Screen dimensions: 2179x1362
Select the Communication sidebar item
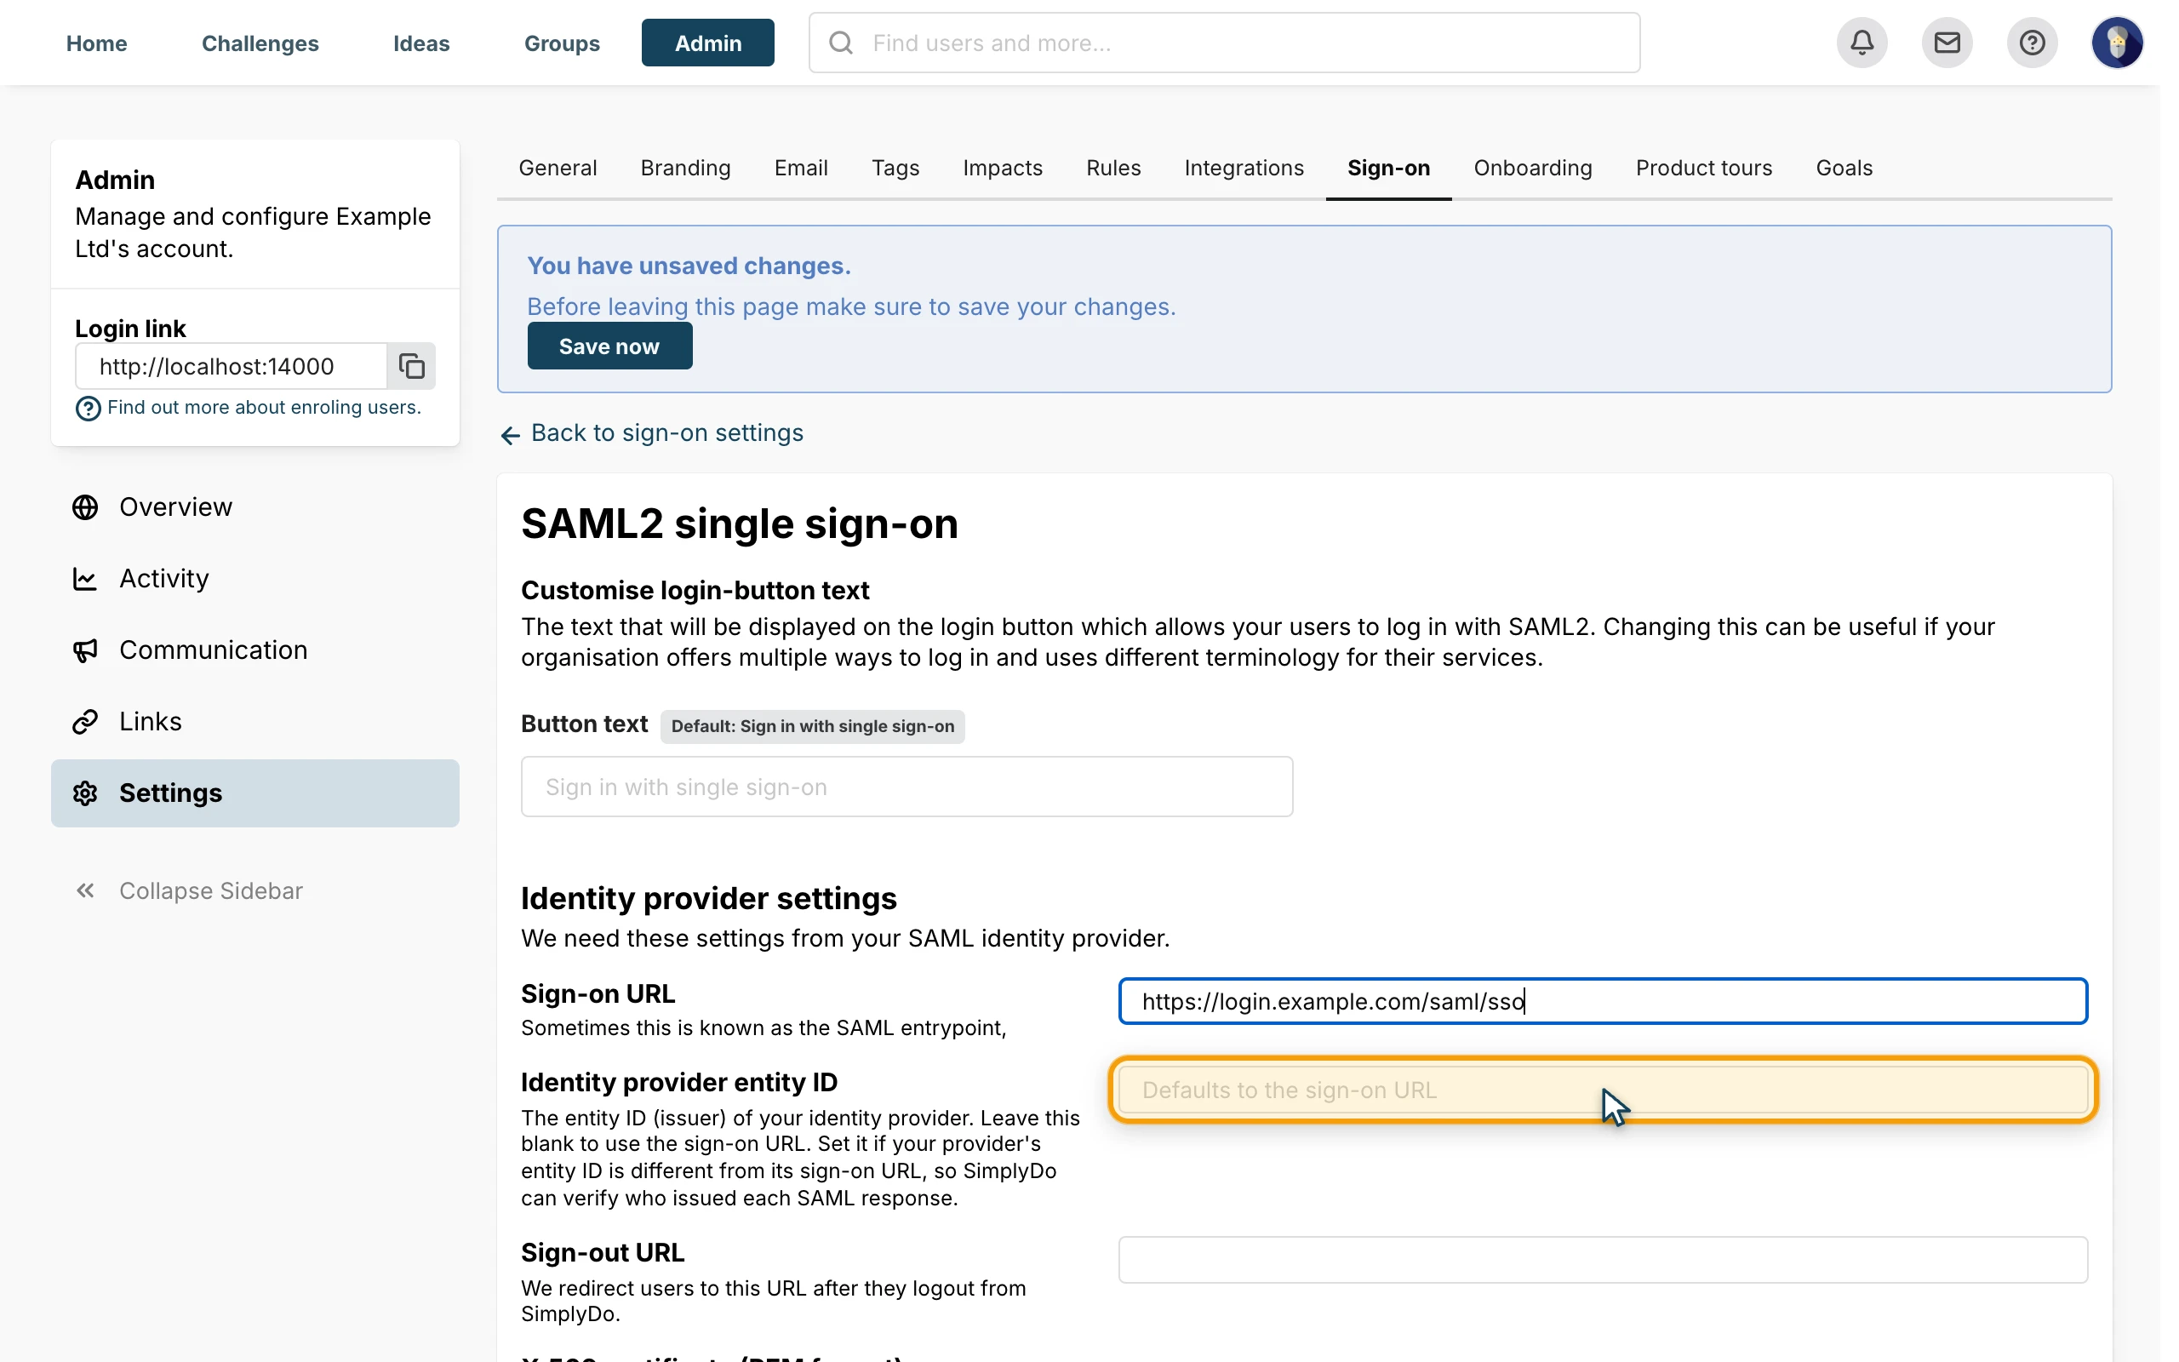point(255,650)
